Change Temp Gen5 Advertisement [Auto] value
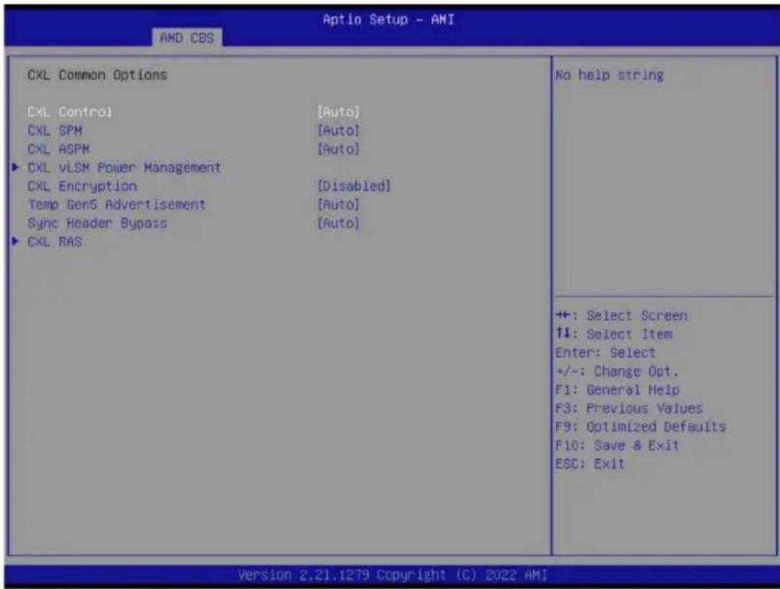780x589 pixels. tap(338, 204)
